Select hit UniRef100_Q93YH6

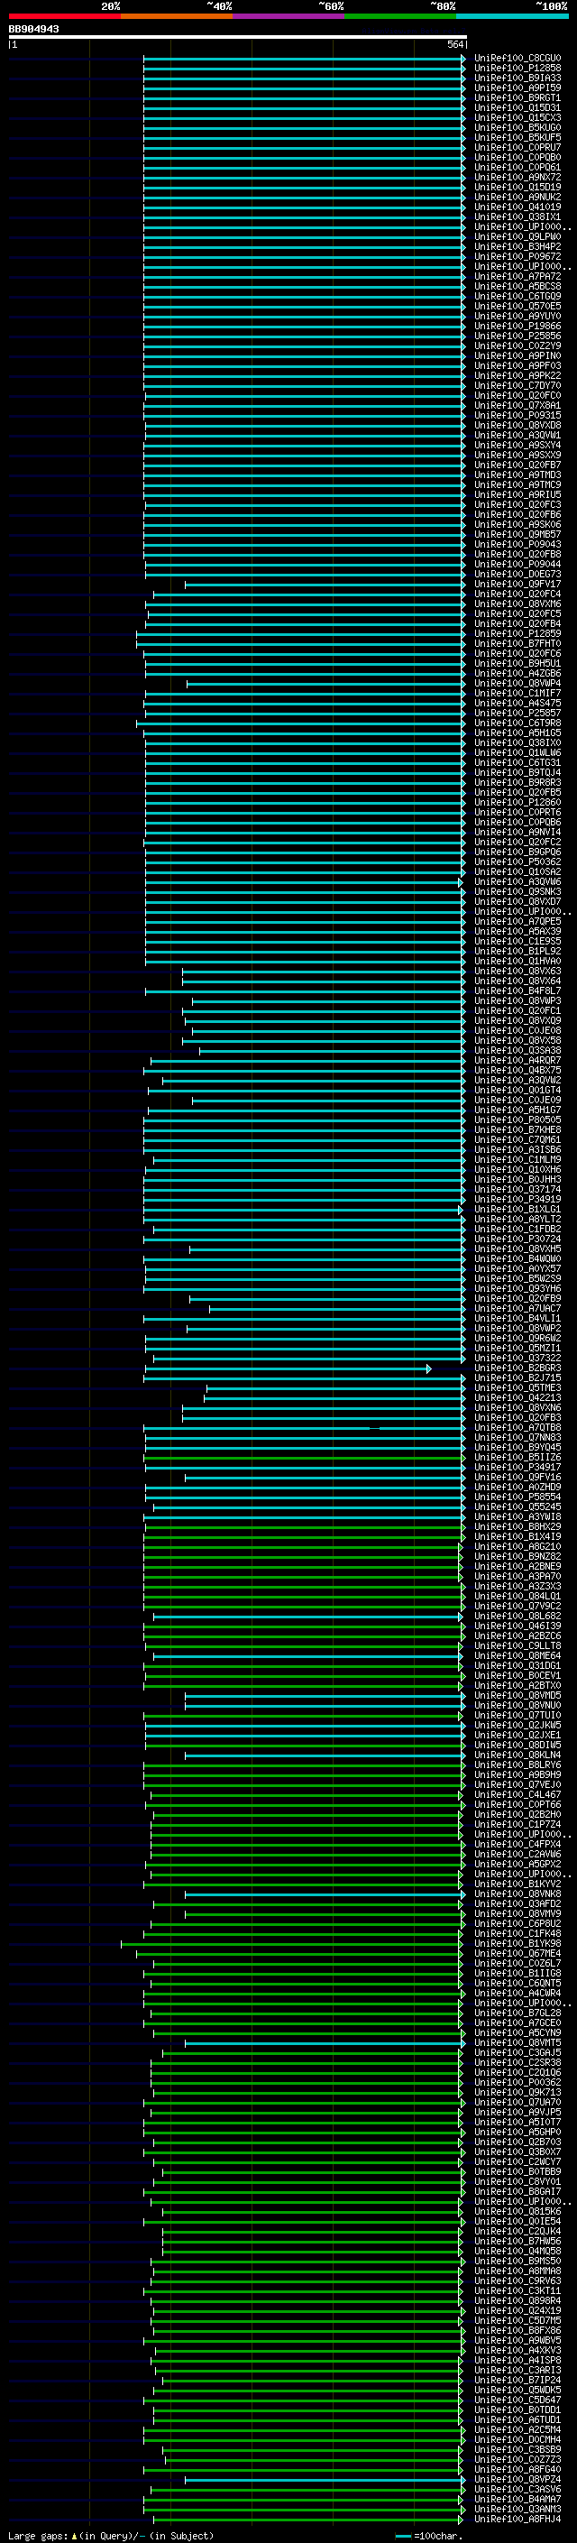click(517, 1288)
